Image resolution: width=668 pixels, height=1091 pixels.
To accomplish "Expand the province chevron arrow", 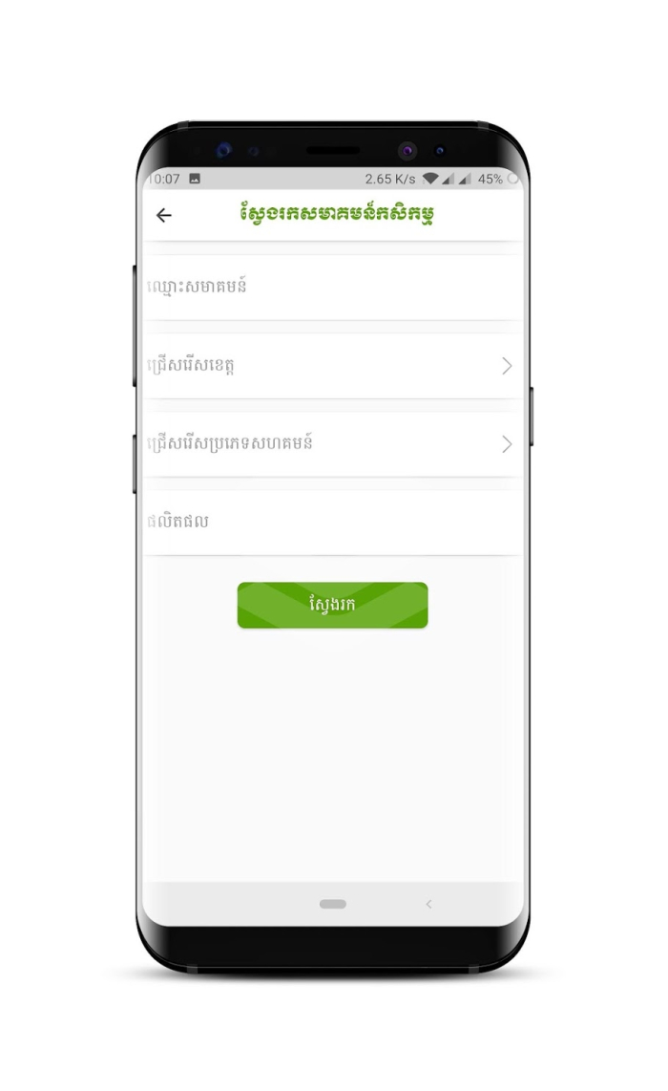I will (507, 366).
